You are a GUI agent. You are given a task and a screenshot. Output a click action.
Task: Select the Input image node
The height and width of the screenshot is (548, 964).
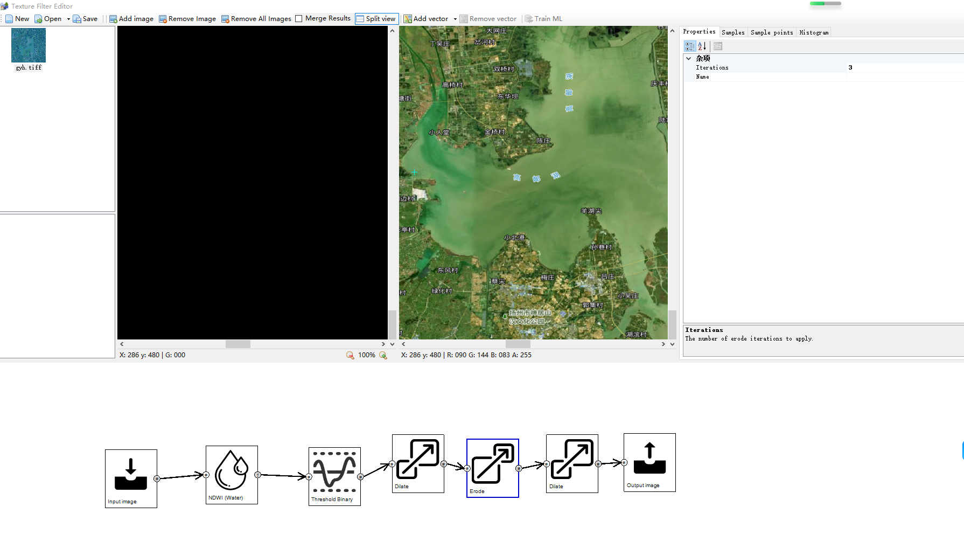click(131, 478)
